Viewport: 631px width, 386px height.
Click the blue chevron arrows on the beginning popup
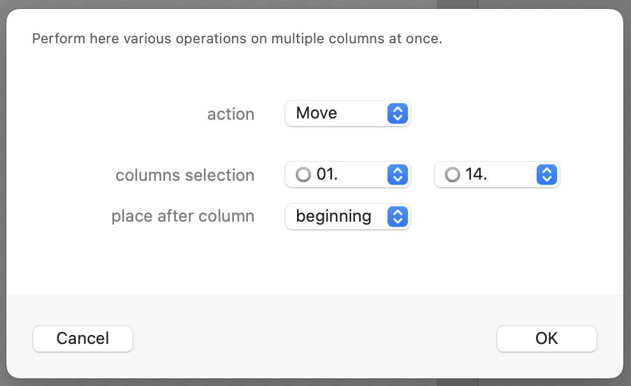coord(397,217)
